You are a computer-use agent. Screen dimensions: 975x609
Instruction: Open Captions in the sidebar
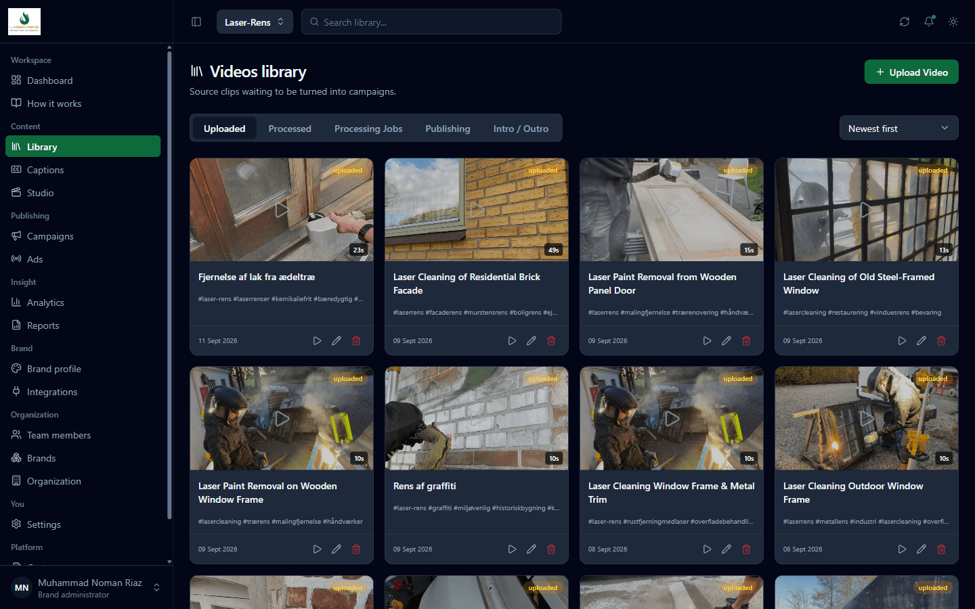click(83, 170)
